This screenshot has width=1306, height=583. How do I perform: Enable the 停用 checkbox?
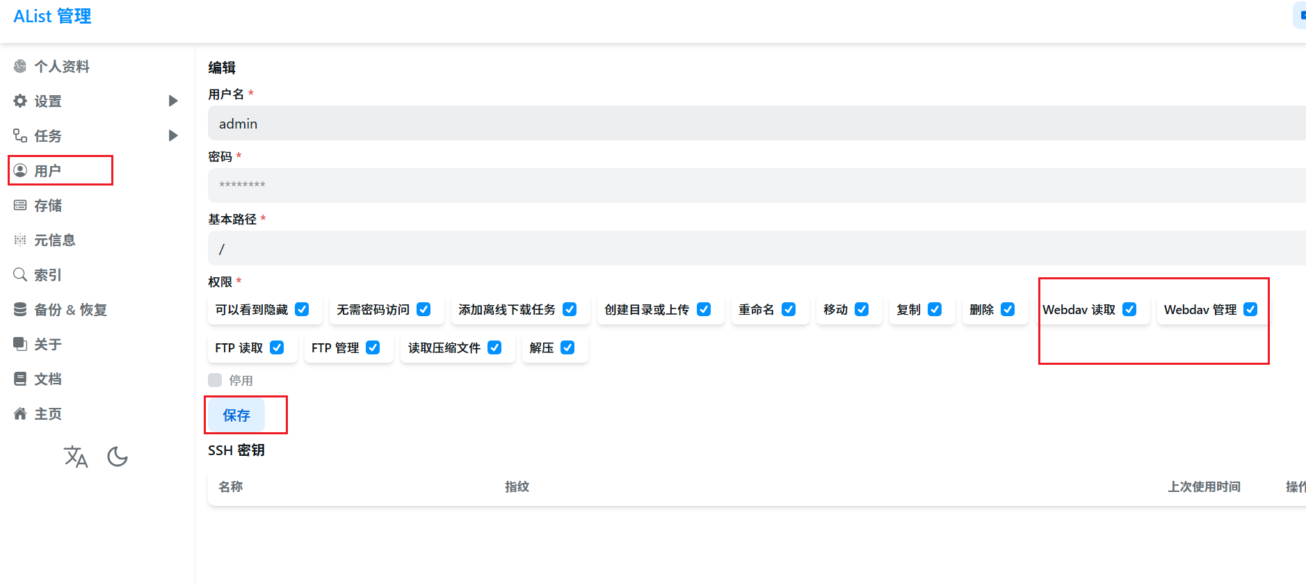pos(215,380)
